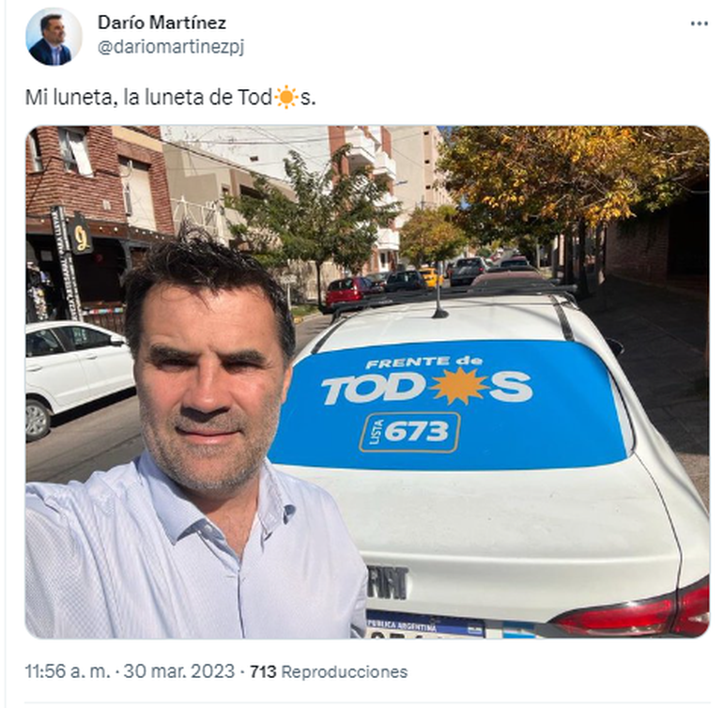This screenshot has width=723, height=708.
Task: Open the @dariomartinezpj handle link
Action: click(171, 47)
